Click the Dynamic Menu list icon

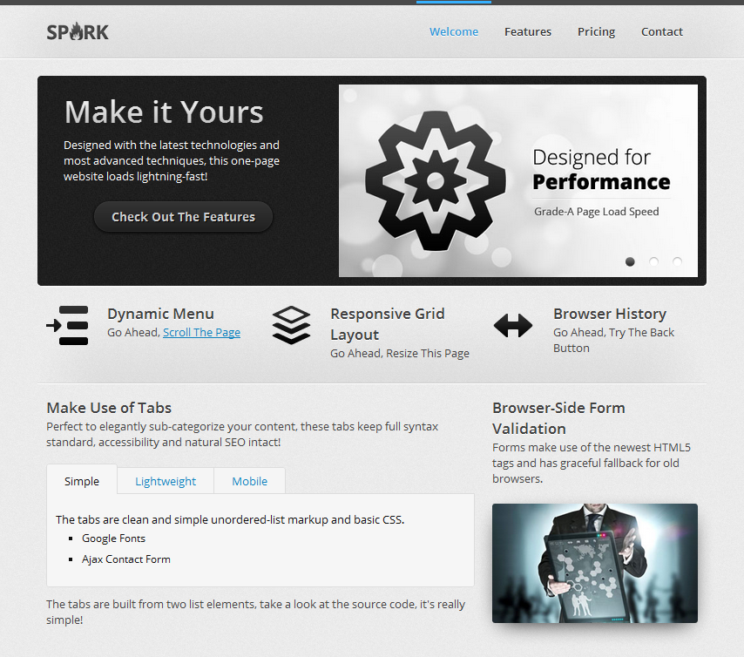click(x=67, y=325)
